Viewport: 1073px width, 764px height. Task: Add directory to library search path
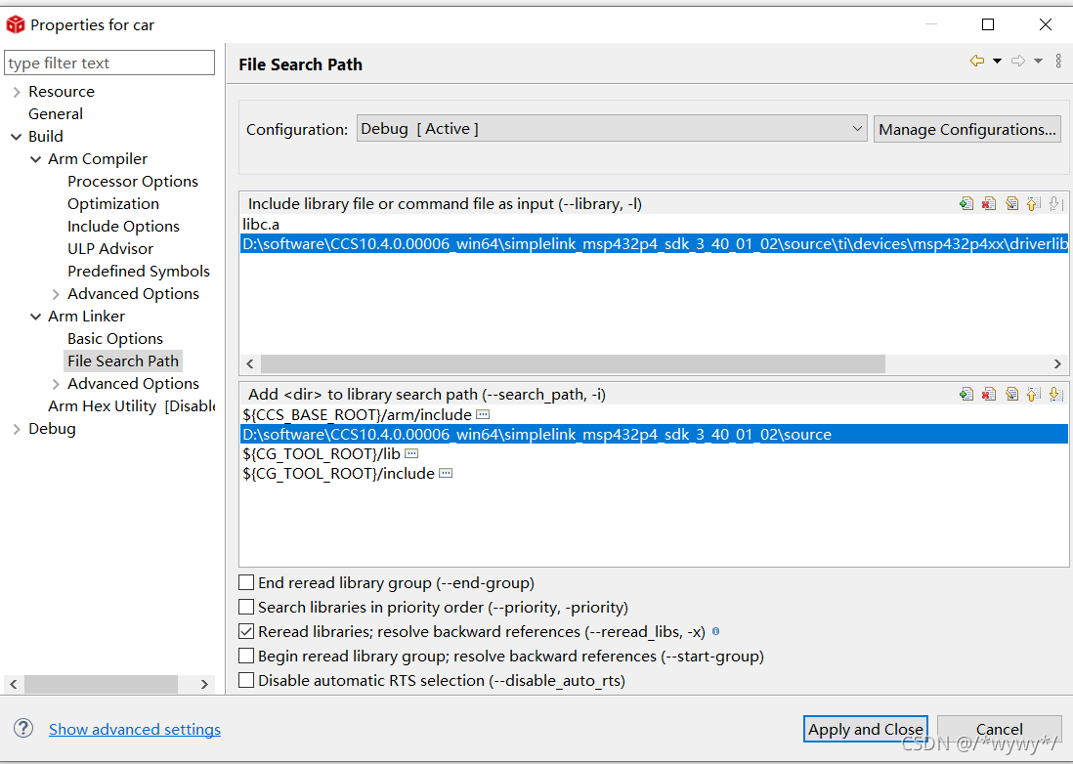pyautogui.click(x=966, y=394)
